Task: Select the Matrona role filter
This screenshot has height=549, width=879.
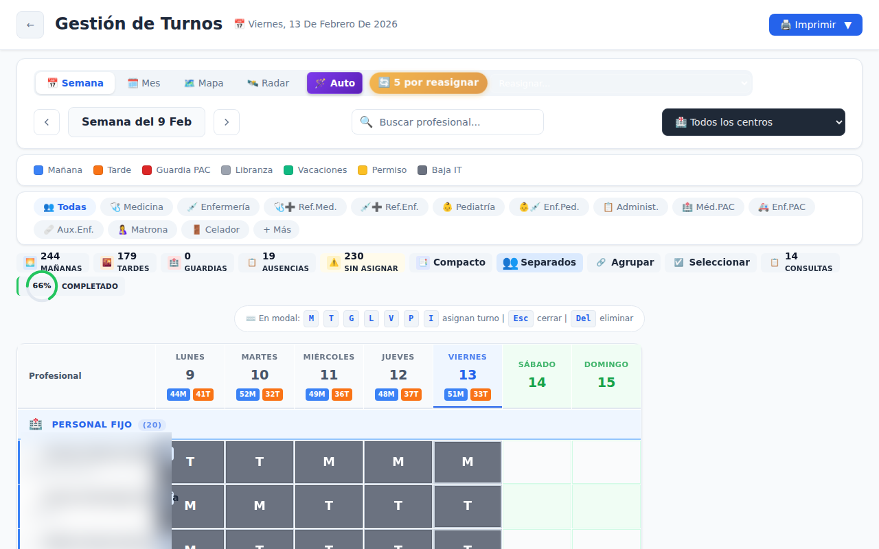Action: click(x=142, y=229)
